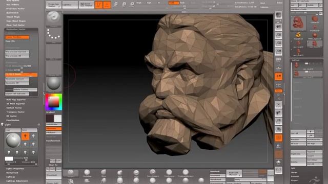
Task: Expand Transpose Master section
Action: point(15,112)
